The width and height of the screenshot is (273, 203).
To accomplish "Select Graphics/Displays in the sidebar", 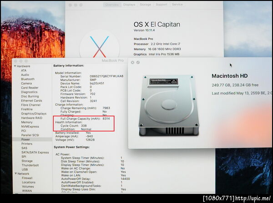I will coord(34,114).
